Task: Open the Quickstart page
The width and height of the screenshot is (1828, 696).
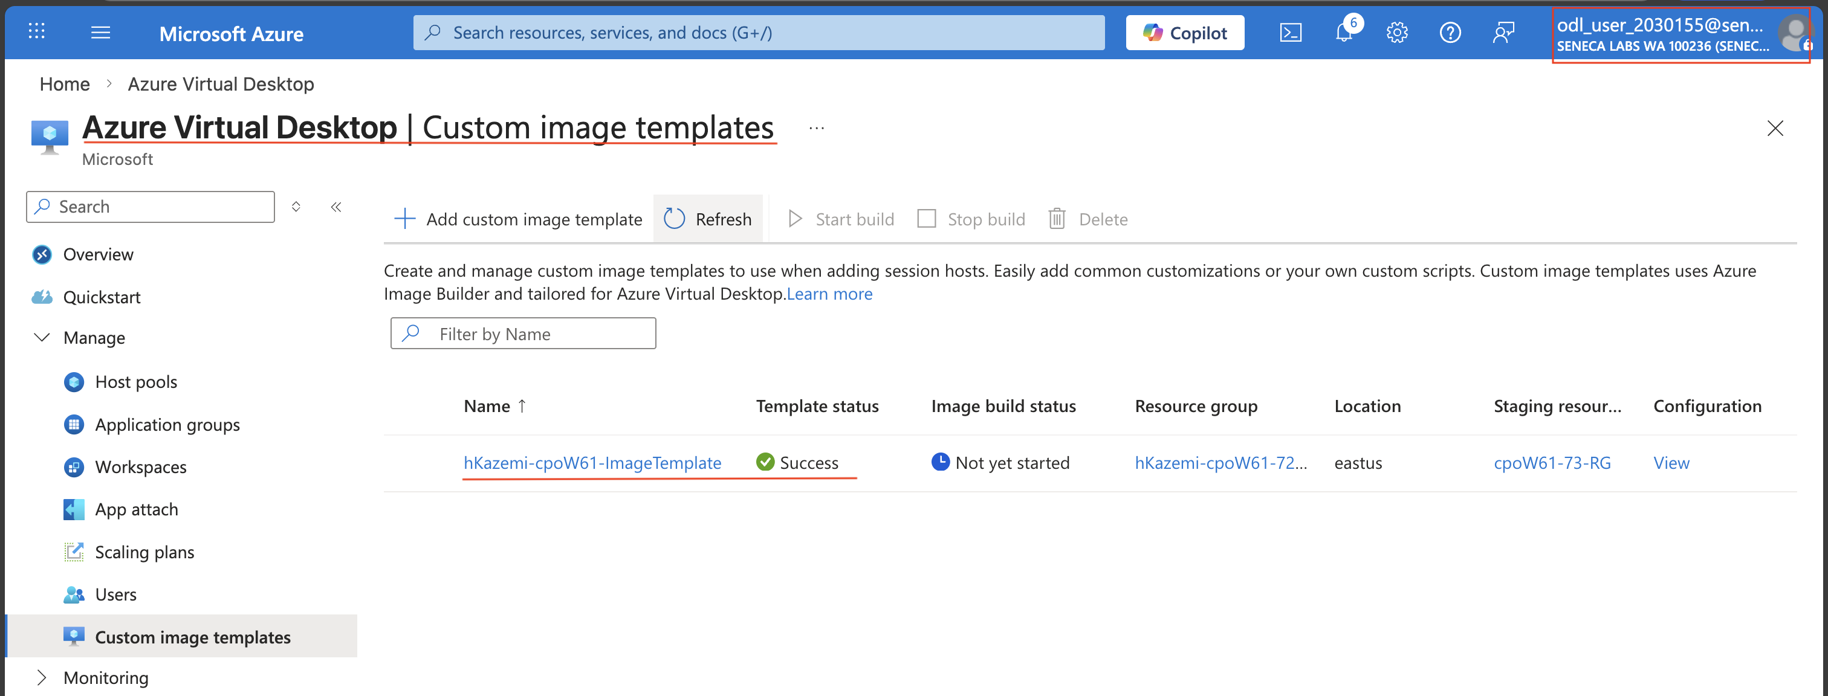Action: pos(102,297)
